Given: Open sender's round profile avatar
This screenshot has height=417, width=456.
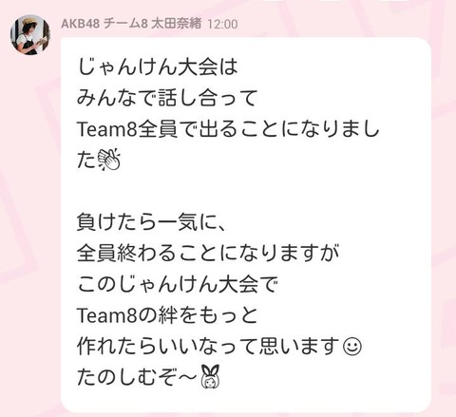Looking at the screenshot, I should [x=30, y=35].
